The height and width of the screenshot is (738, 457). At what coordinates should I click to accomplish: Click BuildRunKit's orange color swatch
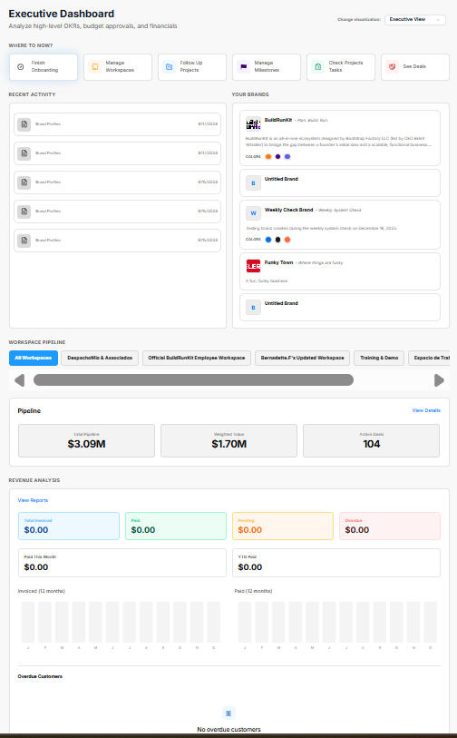point(268,157)
